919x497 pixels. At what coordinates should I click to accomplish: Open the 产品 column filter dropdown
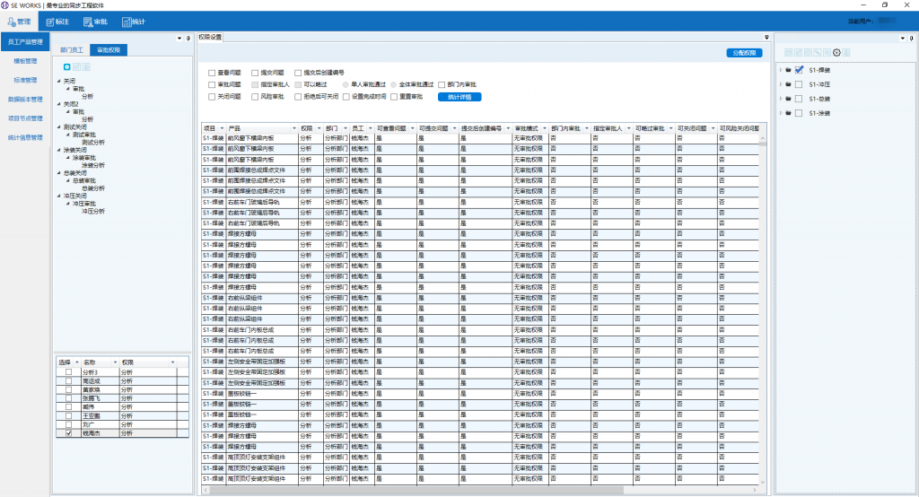click(293, 128)
